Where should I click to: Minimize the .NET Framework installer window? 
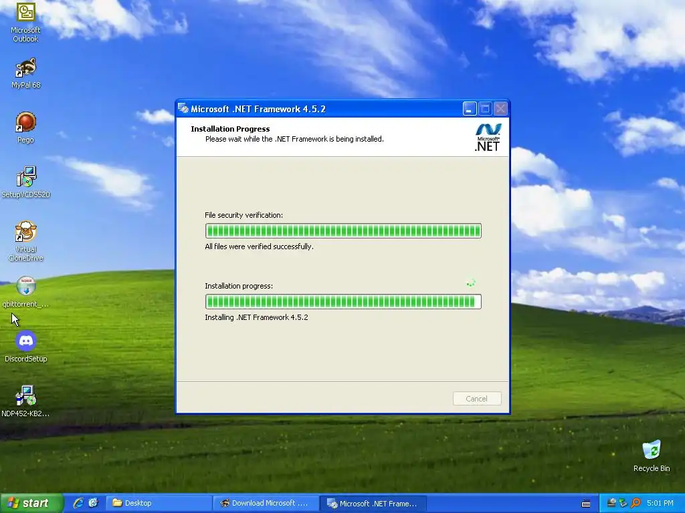tap(470, 109)
